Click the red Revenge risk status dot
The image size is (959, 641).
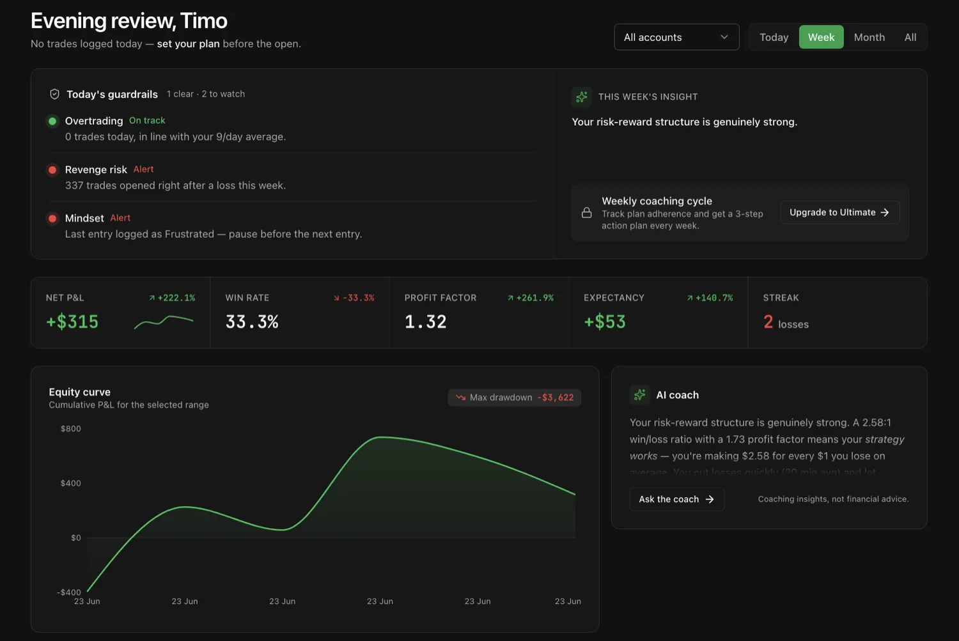pos(52,169)
